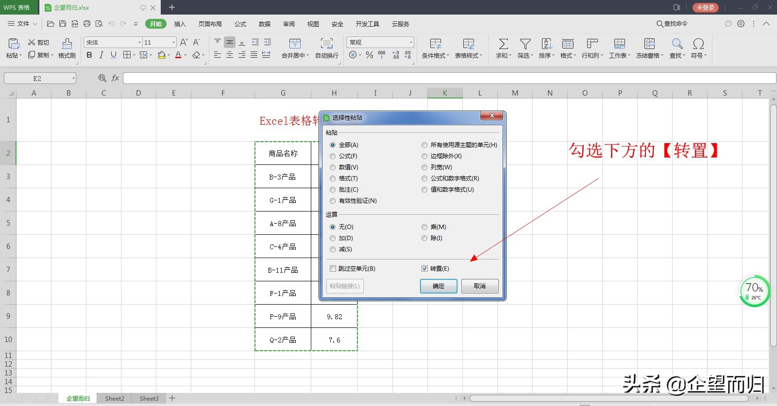777x406 pixels.
Task: Add a new sheet with plus button
Action: click(x=172, y=398)
